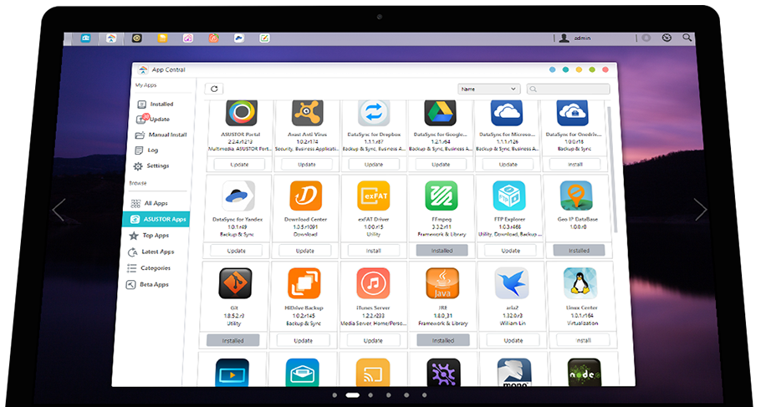Open Categories in sidebar
The width and height of the screenshot is (761, 407).
click(x=149, y=267)
